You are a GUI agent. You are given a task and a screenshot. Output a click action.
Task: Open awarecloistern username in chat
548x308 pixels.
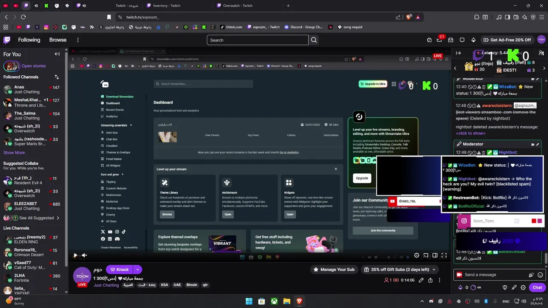pyautogui.click(x=497, y=105)
